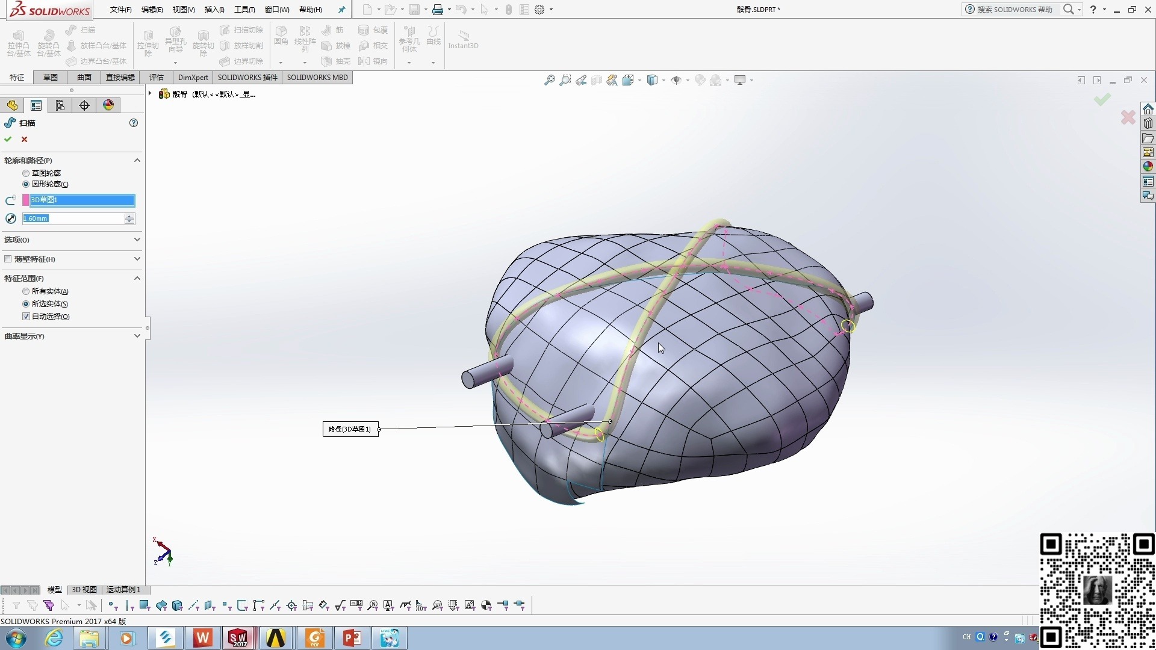Image resolution: width=1156 pixels, height=650 pixels.
Task: Open the Tools menu
Action: pyautogui.click(x=244, y=10)
